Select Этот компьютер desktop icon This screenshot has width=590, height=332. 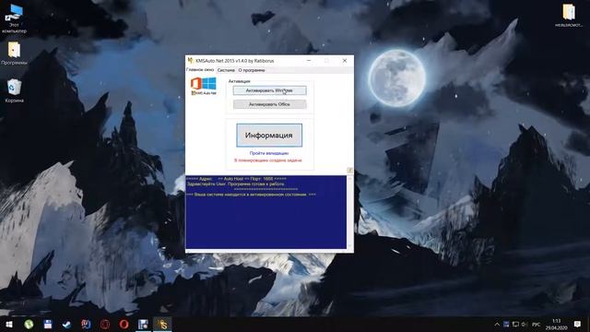pos(14,18)
